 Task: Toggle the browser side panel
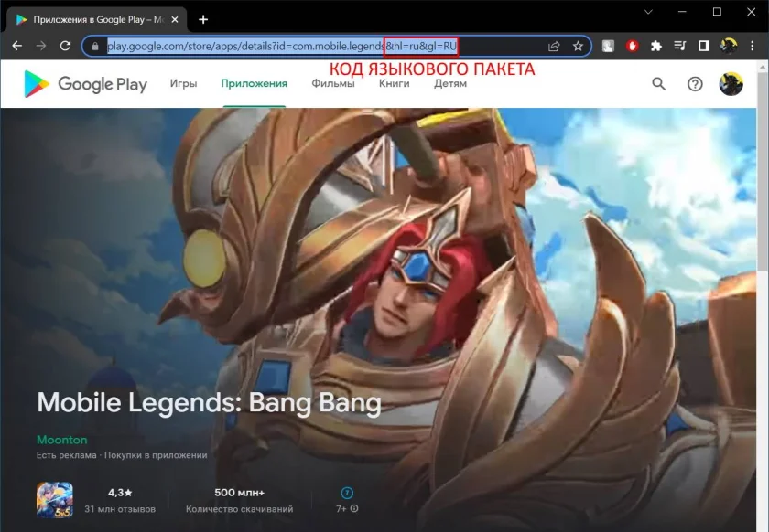tap(704, 46)
